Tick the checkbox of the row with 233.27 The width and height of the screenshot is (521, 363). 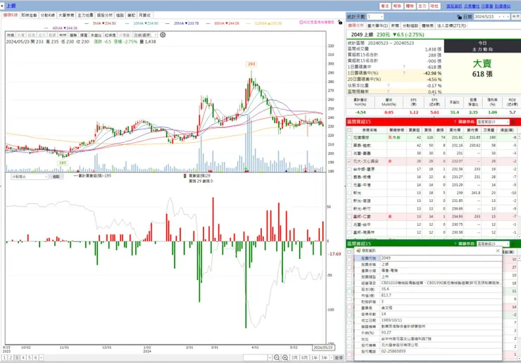click(x=349, y=177)
